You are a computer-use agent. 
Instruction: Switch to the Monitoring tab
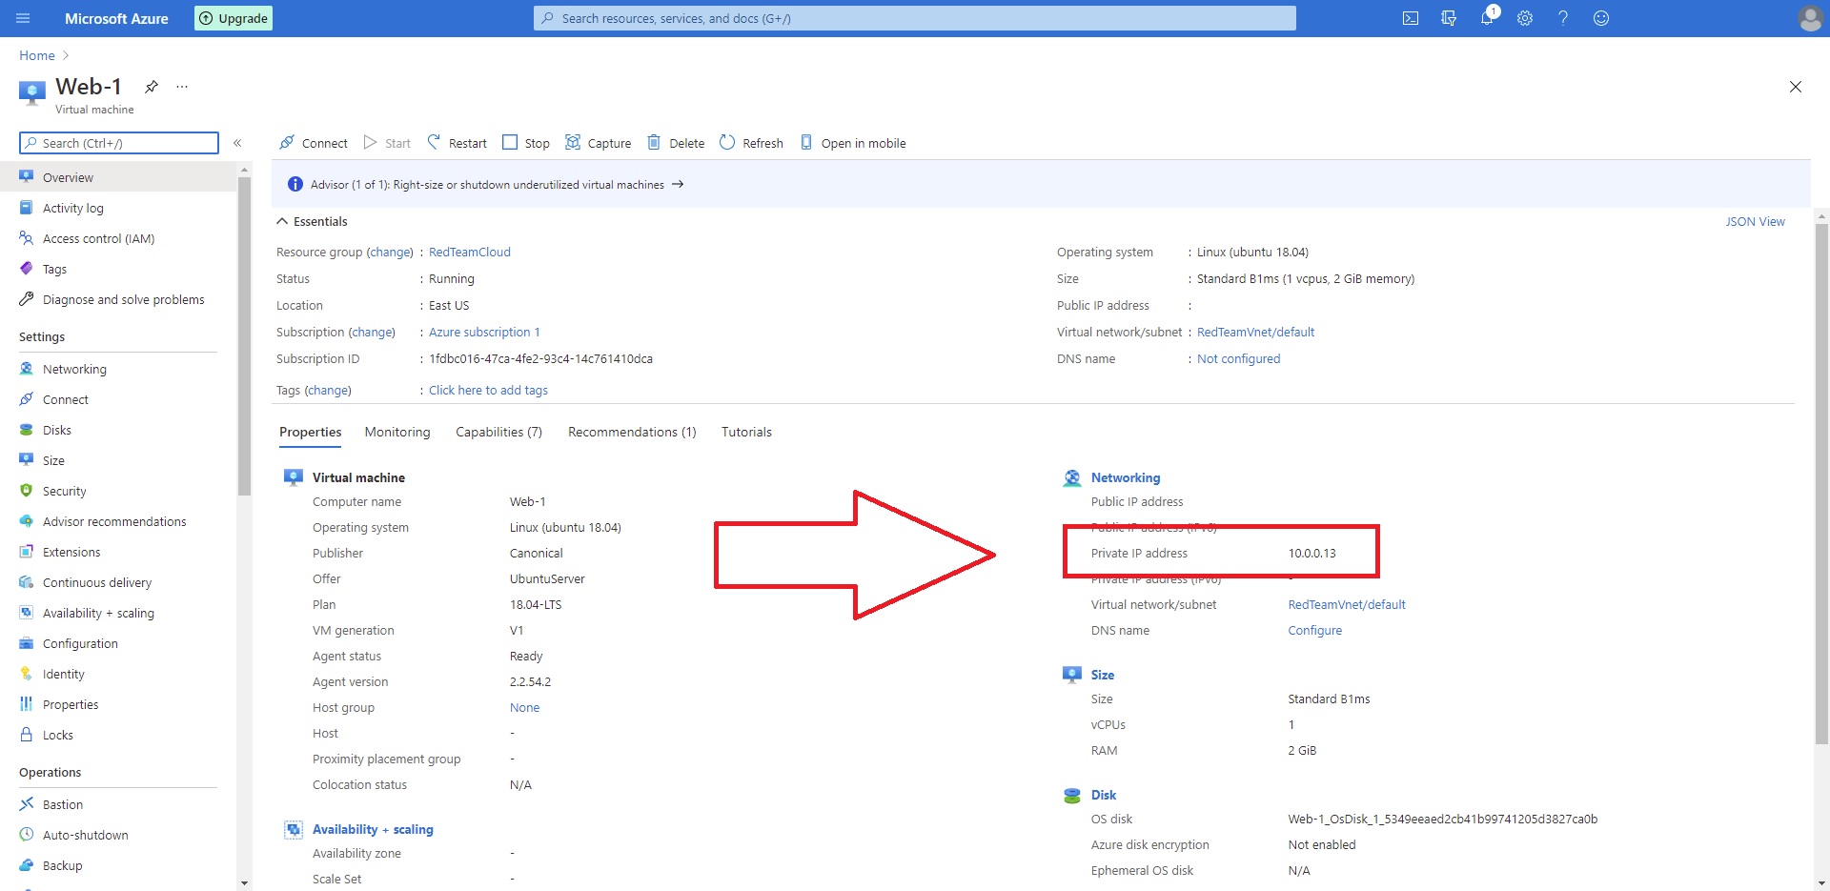click(397, 432)
